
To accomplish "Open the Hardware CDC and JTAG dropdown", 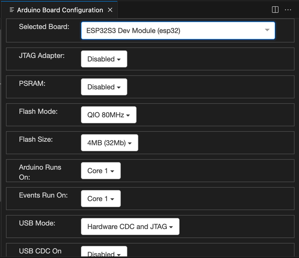I will [x=130, y=227].
